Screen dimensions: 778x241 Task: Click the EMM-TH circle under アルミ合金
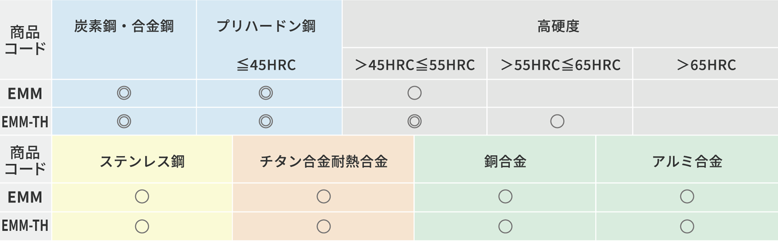click(687, 226)
